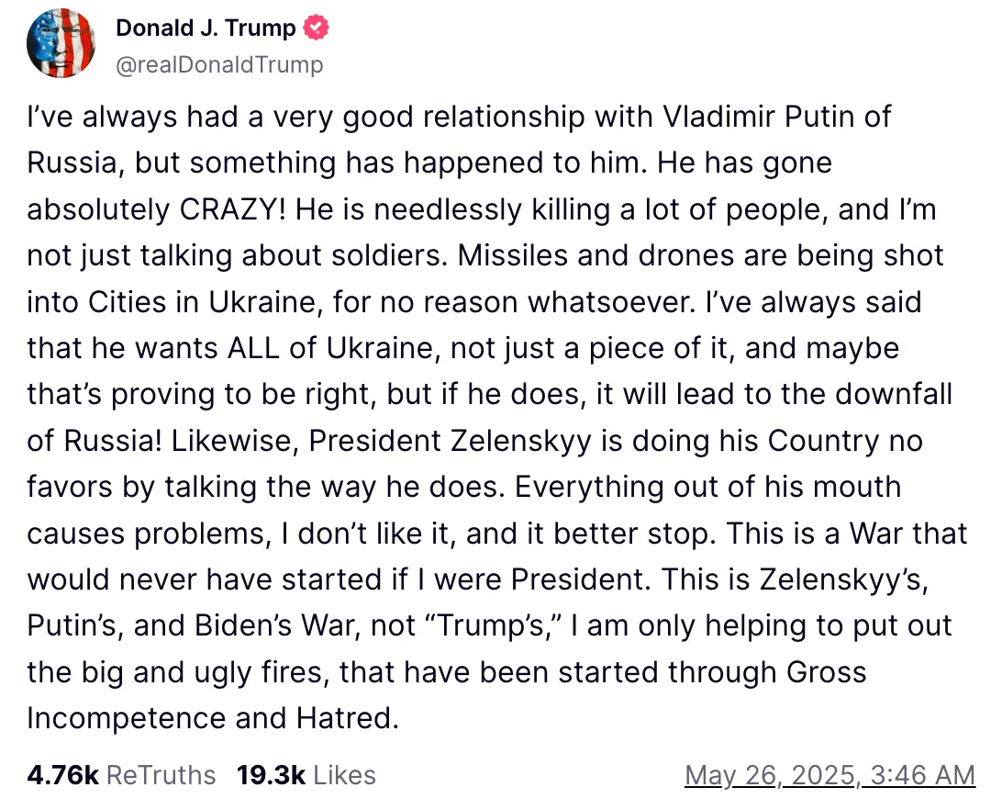Screen dimensions: 1002x810
Task: Click the capitalized word ALL in post
Action: [x=253, y=348]
